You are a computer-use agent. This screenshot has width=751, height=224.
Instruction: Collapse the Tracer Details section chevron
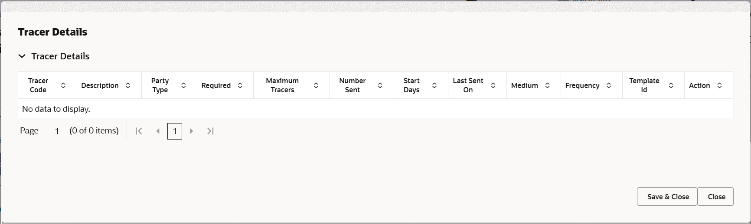point(22,56)
